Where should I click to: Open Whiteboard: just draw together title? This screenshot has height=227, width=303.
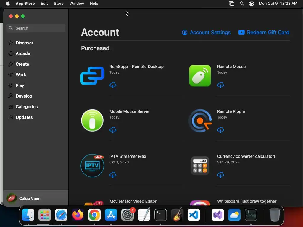(247, 201)
